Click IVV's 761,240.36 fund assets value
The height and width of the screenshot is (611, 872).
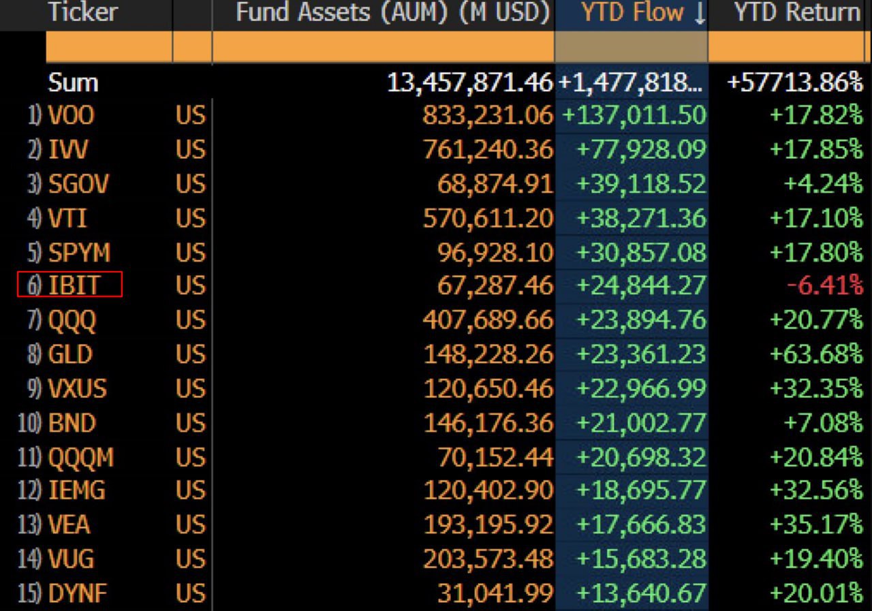point(488,150)
